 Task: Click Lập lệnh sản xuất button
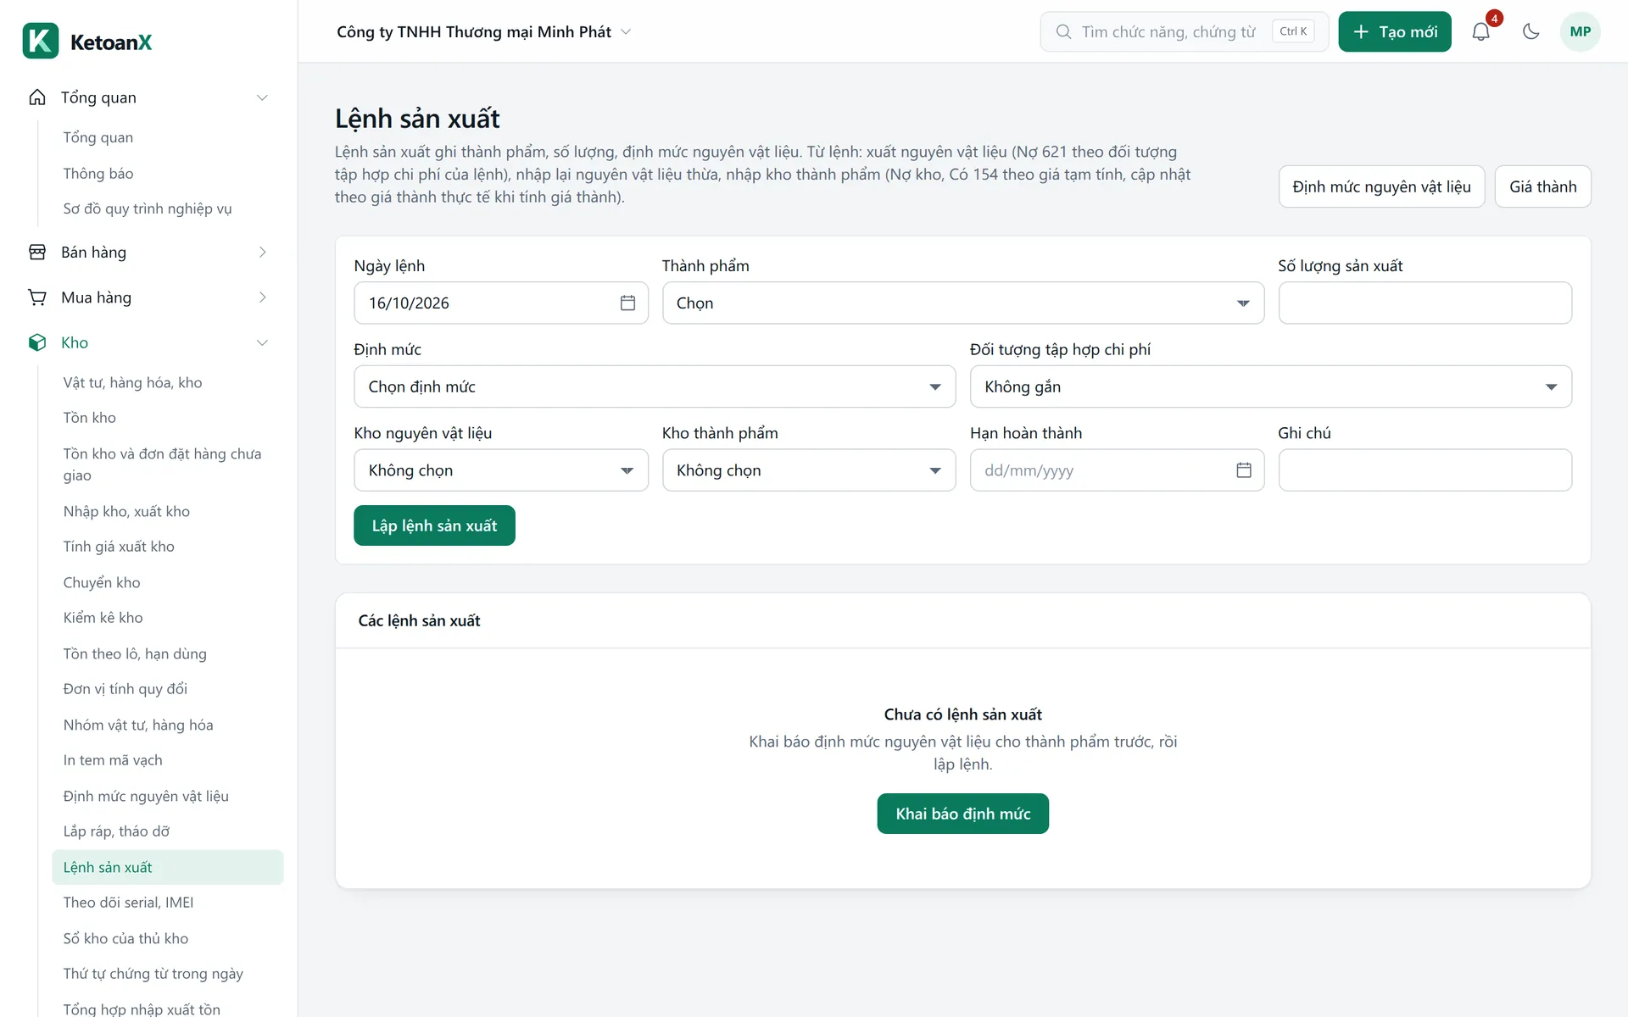coord(434,525)
